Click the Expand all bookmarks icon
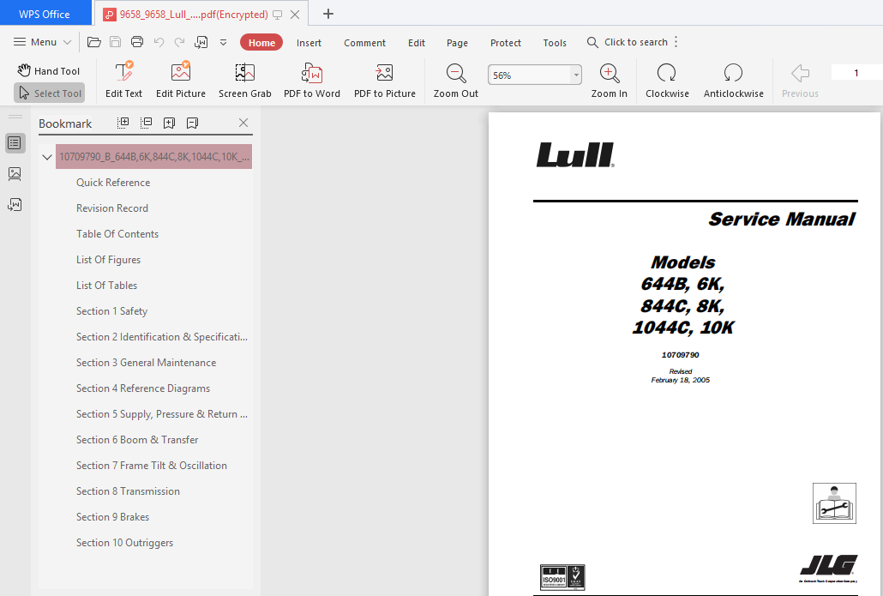This screenshot has height=596, width=883. (x=123, y=123)
